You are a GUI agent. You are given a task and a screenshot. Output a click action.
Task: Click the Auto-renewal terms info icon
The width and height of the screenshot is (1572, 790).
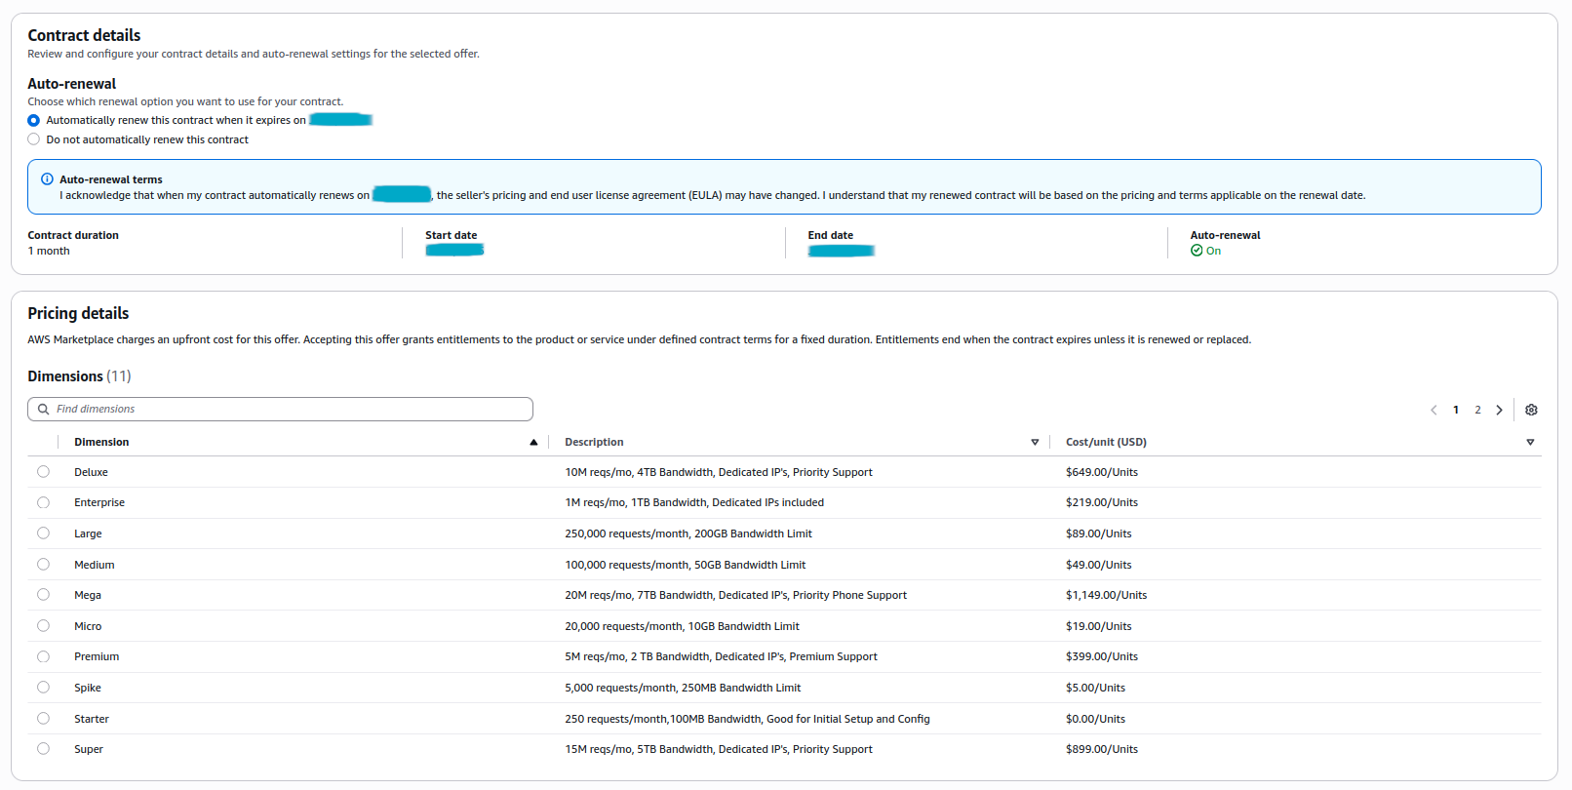[47, 179]
